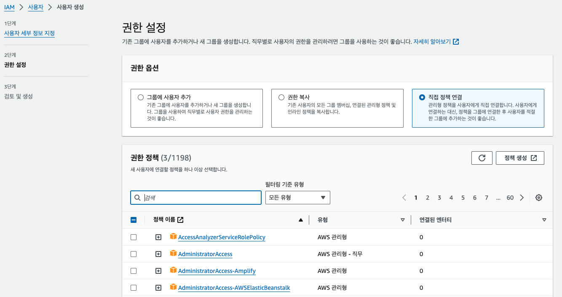The width and height of the screenshot is (562, 297).
Task: Click orange policy icon beside AdministratorAccess-Amplify
Action: 173,270
